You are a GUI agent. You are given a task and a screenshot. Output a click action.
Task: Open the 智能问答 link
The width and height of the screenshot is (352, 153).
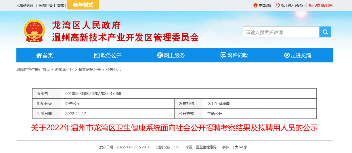click(x=46, y=5)
